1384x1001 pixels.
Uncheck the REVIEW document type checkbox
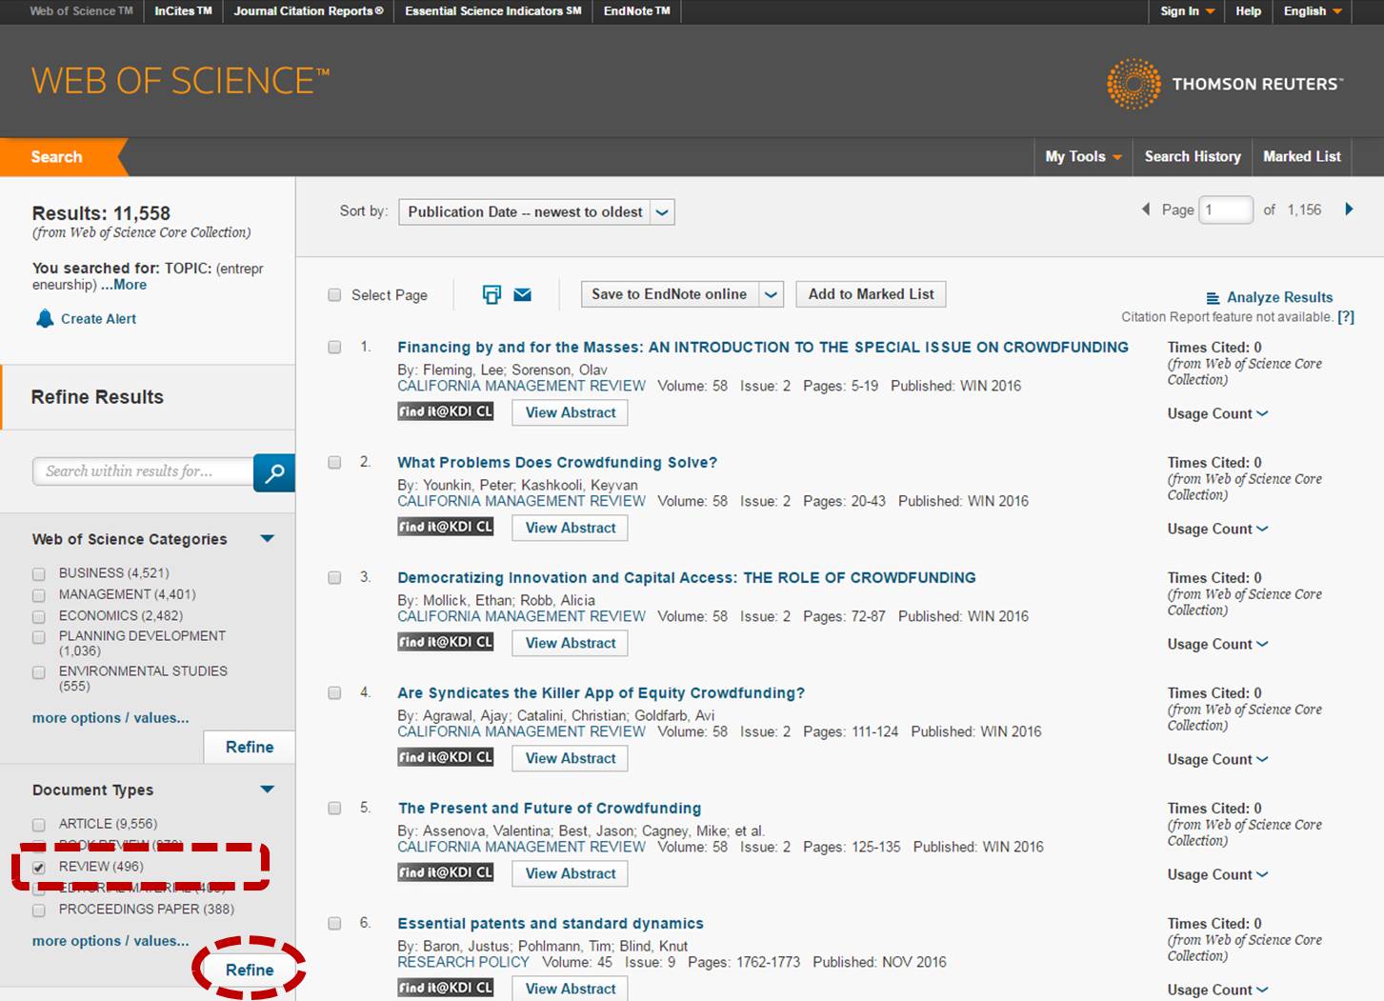click(x=39, y=868)
